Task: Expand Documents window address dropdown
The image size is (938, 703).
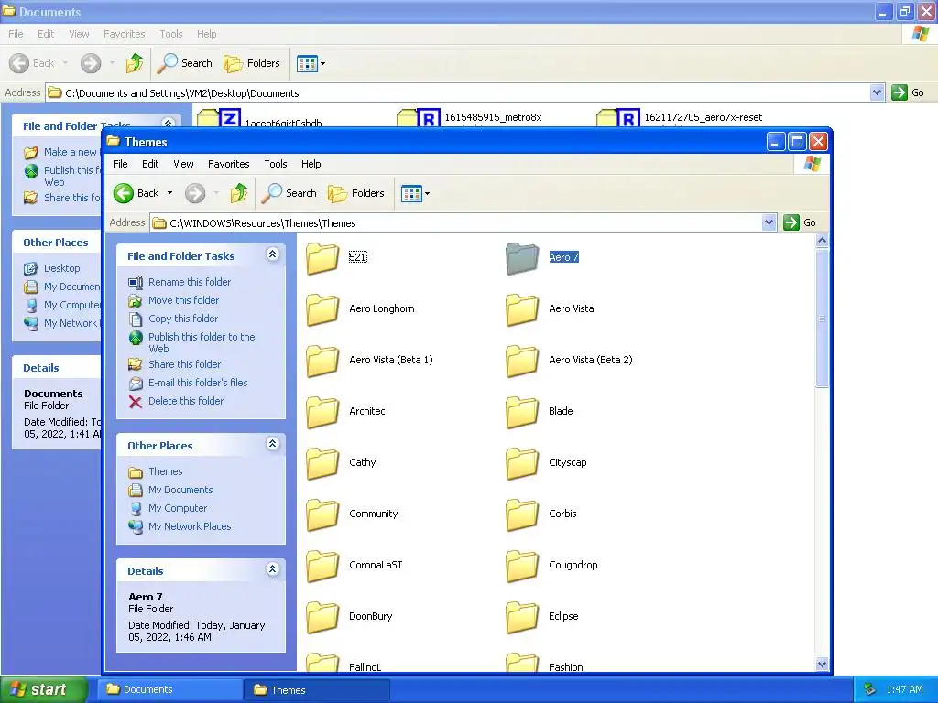Action: tap(877, 92)
